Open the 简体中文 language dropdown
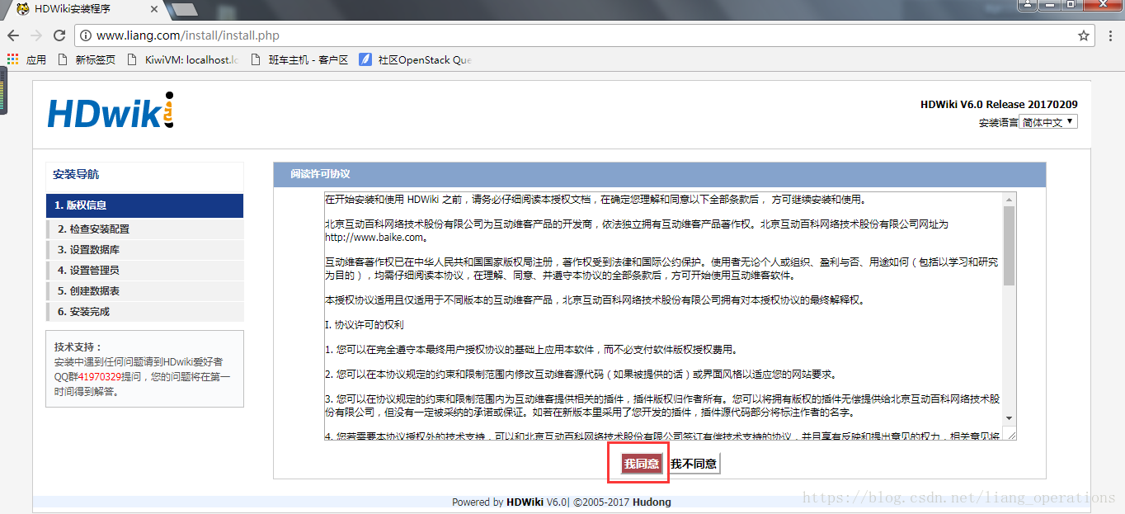Image resolution: width=1125 pixels, height=514 pixels. pyautogui.click(x=1048, y=122)
